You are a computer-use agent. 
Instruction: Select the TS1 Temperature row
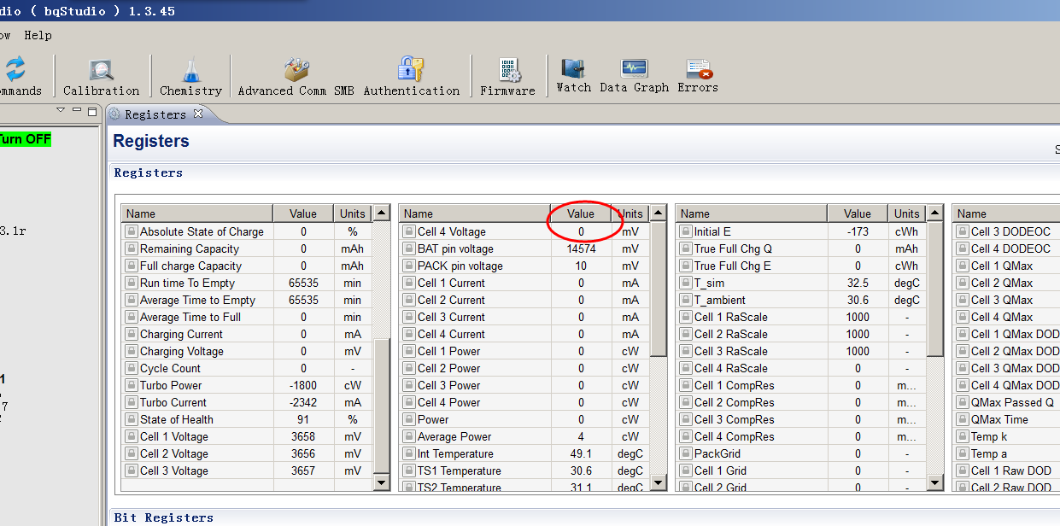pyautogui.click(x=524, y=470)
